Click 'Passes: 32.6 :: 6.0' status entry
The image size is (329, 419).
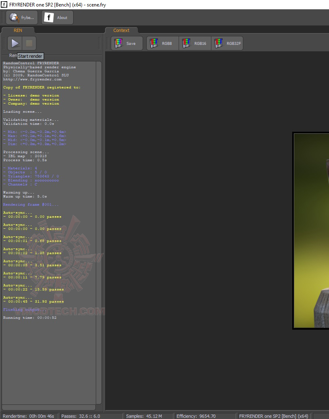click(x=81, y=416)
